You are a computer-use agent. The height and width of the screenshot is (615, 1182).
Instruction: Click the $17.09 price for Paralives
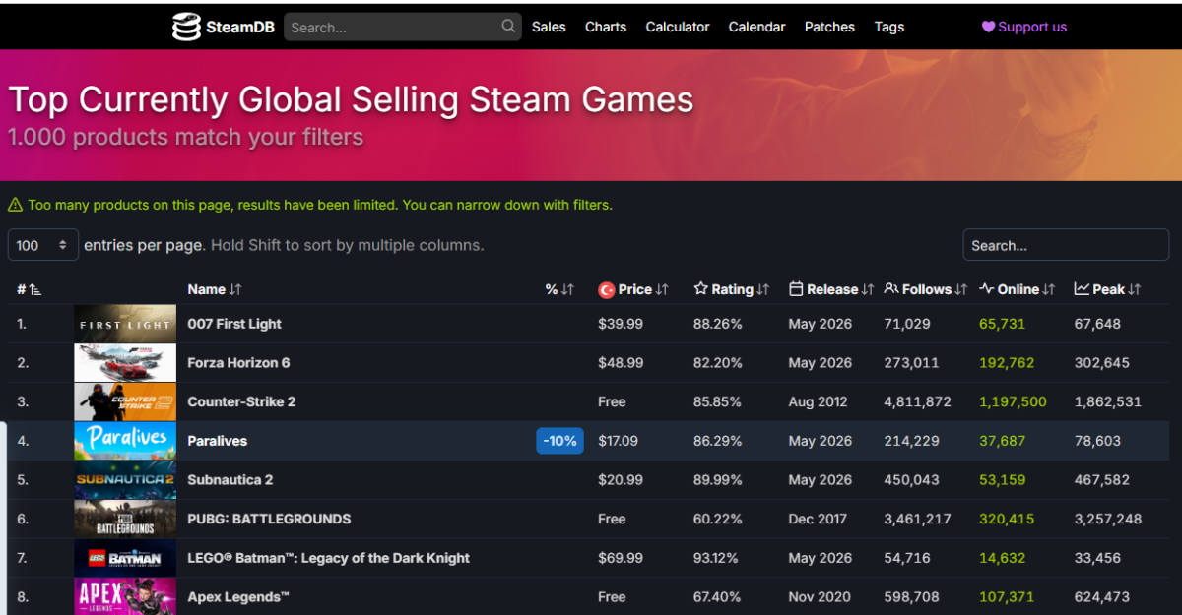(x=620, y=441)
